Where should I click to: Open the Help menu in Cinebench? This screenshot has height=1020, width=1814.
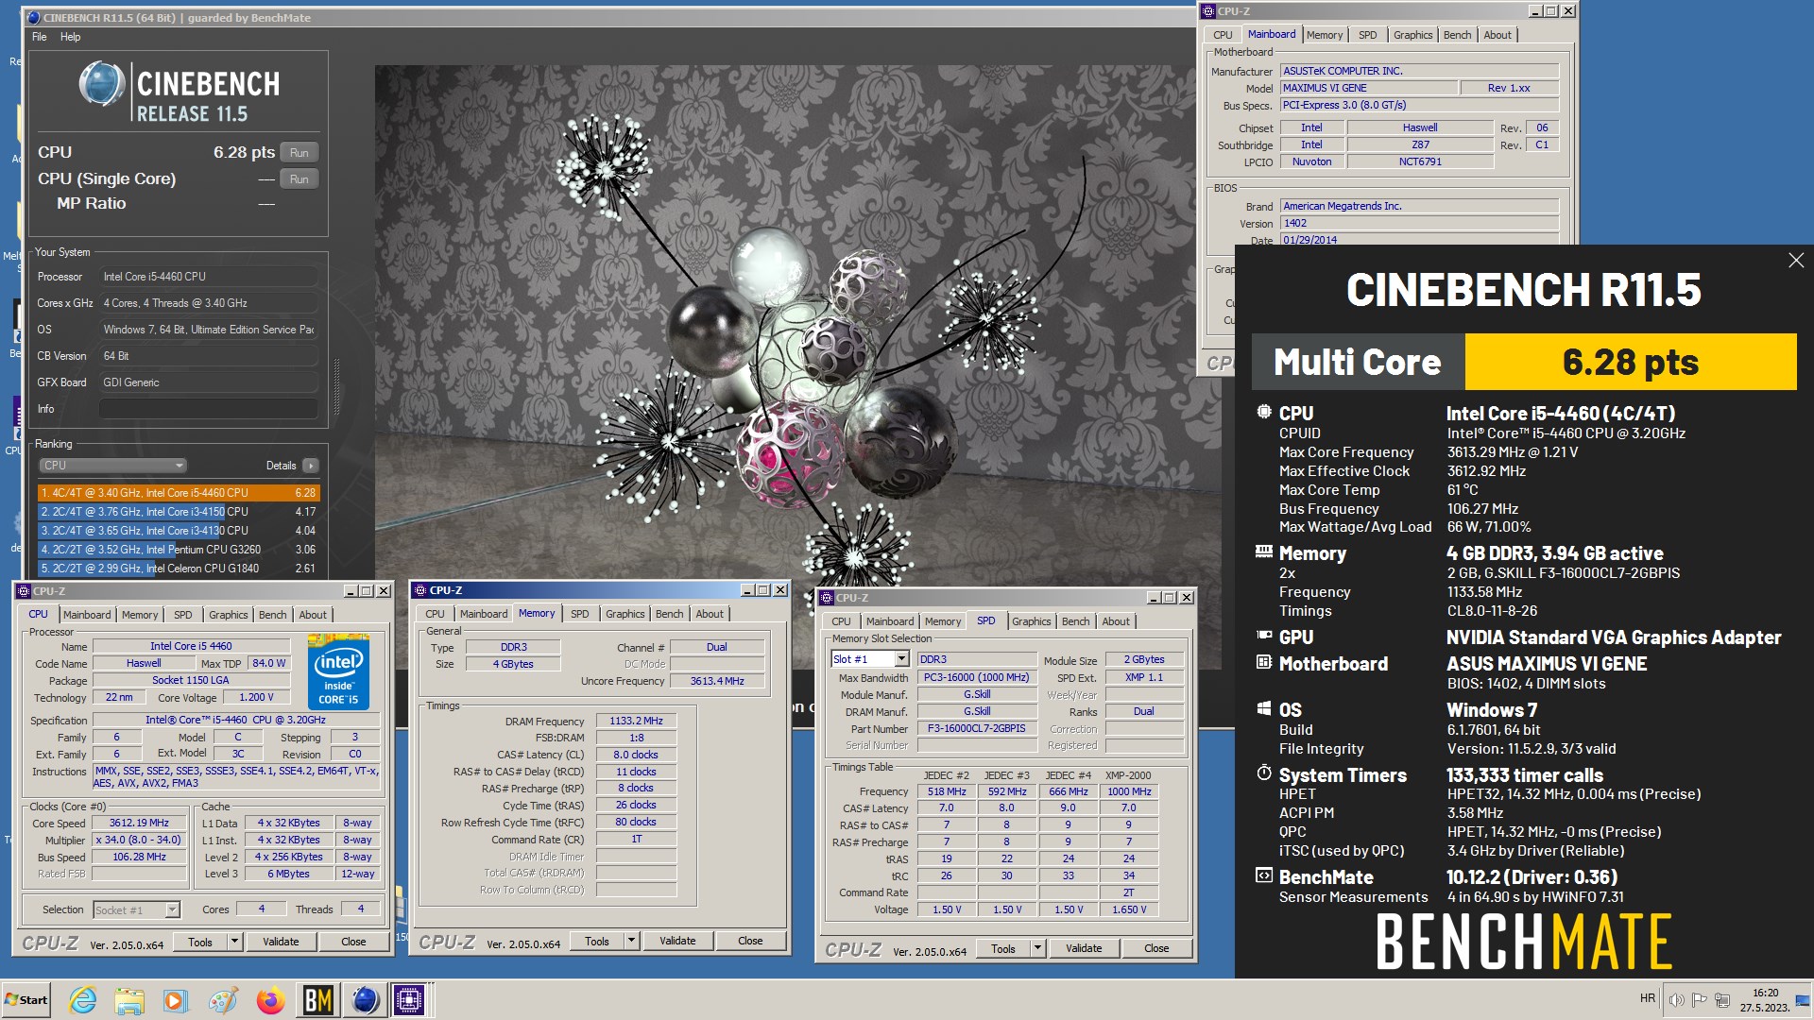(70, 37)
